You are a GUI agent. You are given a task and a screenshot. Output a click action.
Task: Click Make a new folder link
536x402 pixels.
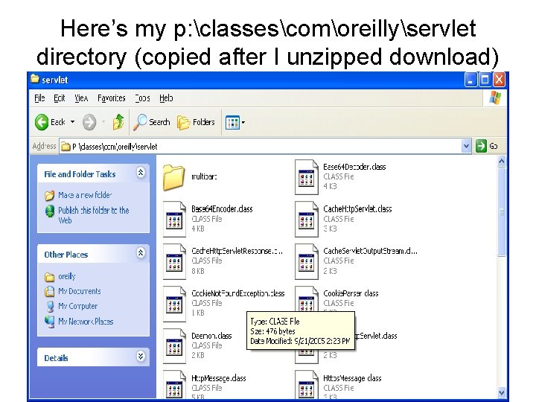click(85, 195)
